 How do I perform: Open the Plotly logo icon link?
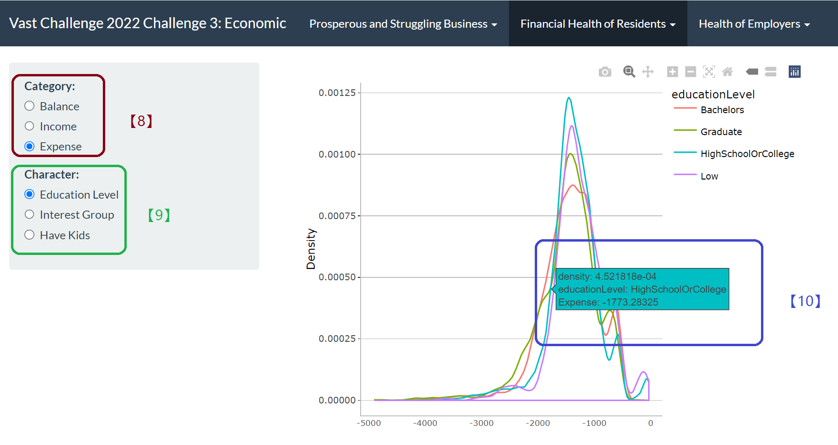pos(794,72)
